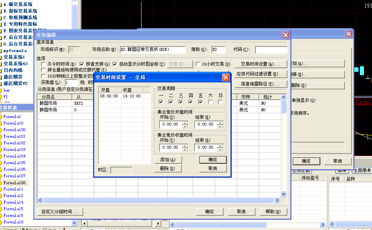
Task: Click the icon beside Formula100
Action: [1, 130]
